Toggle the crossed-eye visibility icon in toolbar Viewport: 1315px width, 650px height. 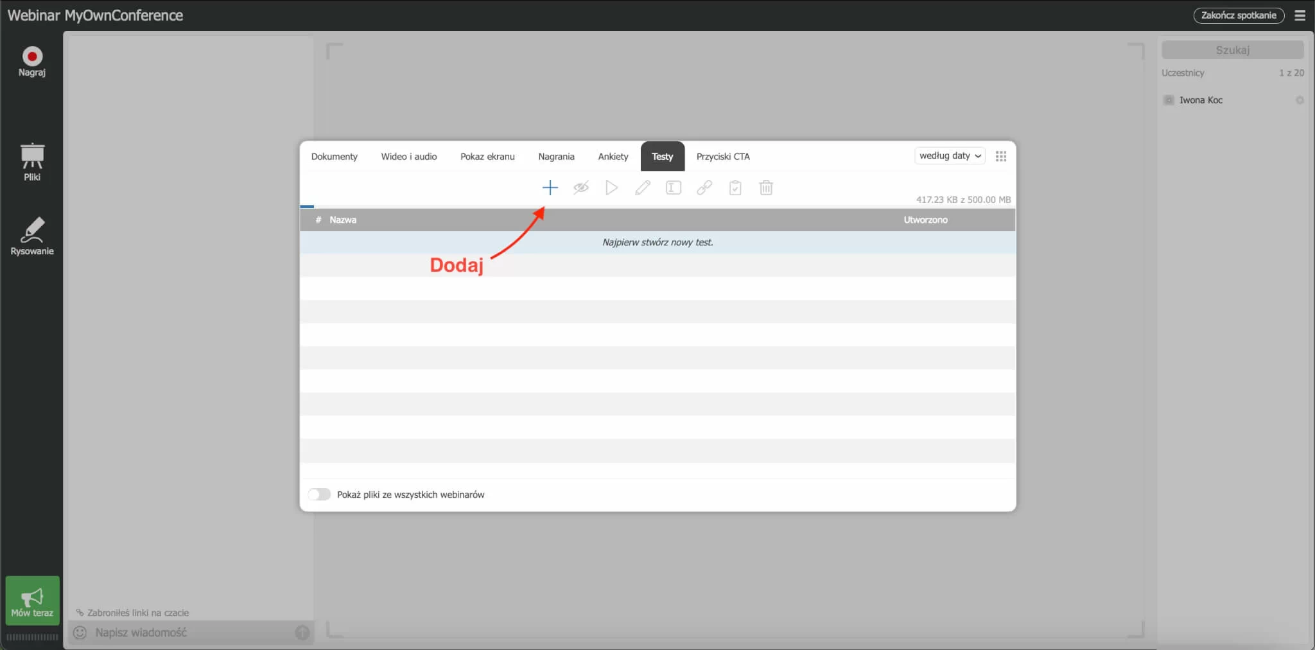click(x=581, y=188)
